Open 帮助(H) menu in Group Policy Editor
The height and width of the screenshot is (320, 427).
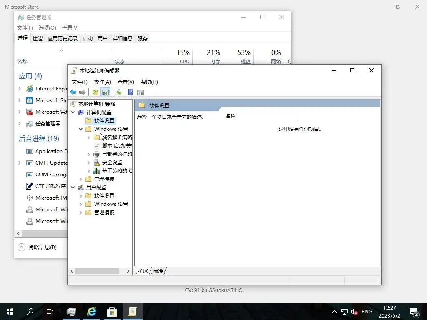[149, 82]
